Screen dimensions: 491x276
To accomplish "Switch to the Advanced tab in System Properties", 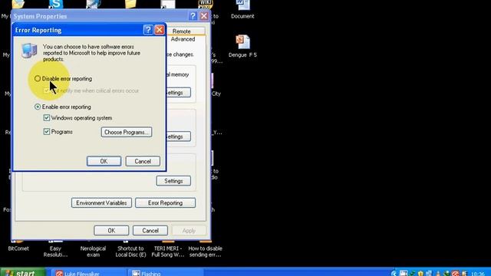I will 183,39.
